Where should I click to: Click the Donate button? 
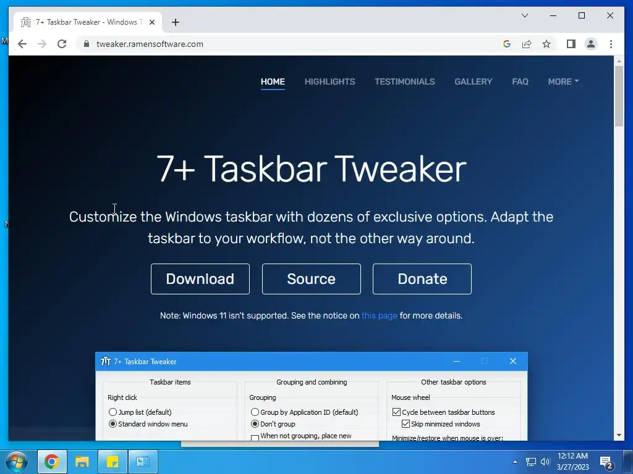[422, 279]
